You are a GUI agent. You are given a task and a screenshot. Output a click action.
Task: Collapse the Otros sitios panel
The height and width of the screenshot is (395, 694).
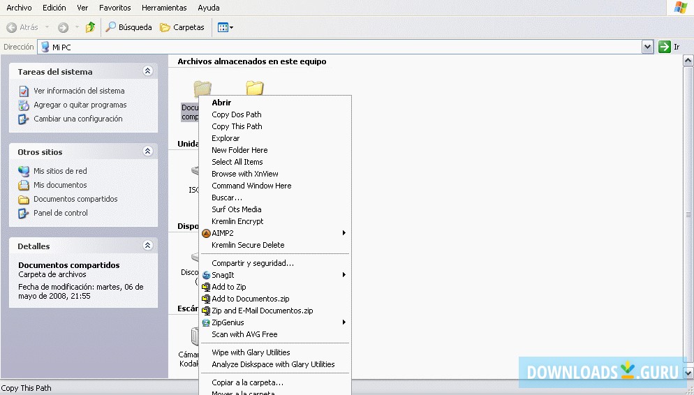[x=148, y=151]
